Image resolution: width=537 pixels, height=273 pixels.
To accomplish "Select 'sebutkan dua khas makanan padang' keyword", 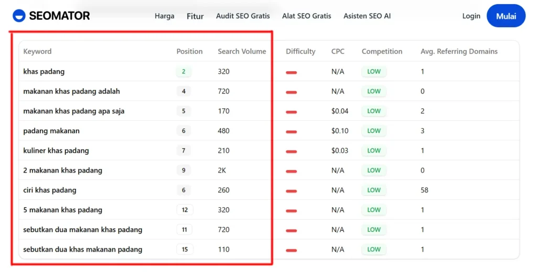I will point(82,249).
